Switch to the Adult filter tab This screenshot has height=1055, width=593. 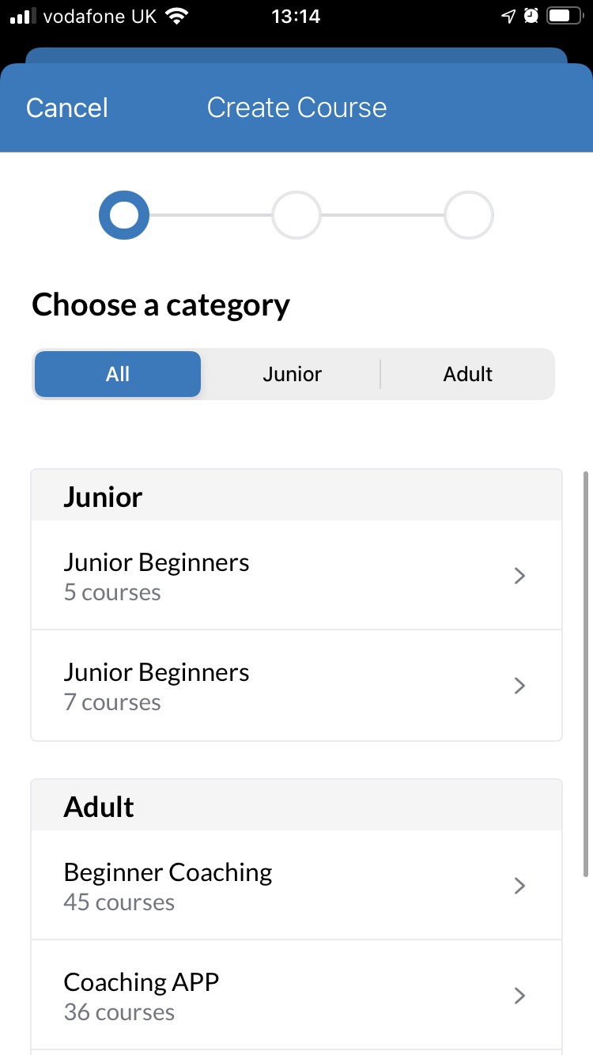(468, 374)
